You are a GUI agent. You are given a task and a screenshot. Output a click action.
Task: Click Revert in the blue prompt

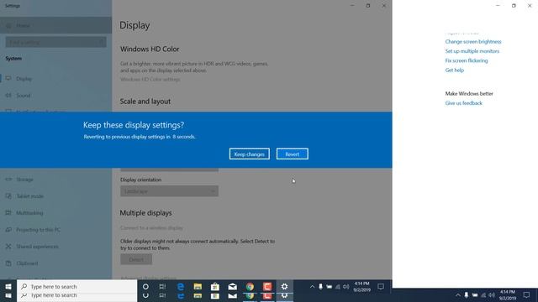(x=293, y=154)
